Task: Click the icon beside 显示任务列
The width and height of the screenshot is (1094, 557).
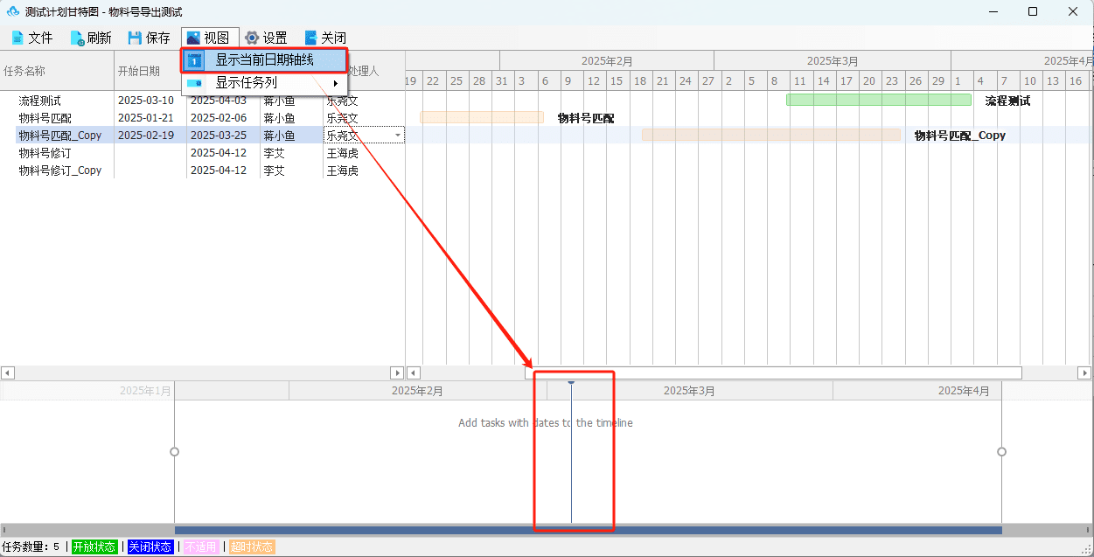Action: coord(194,83)
